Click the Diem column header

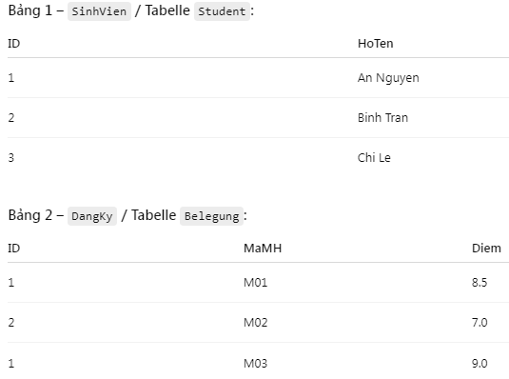486,249
